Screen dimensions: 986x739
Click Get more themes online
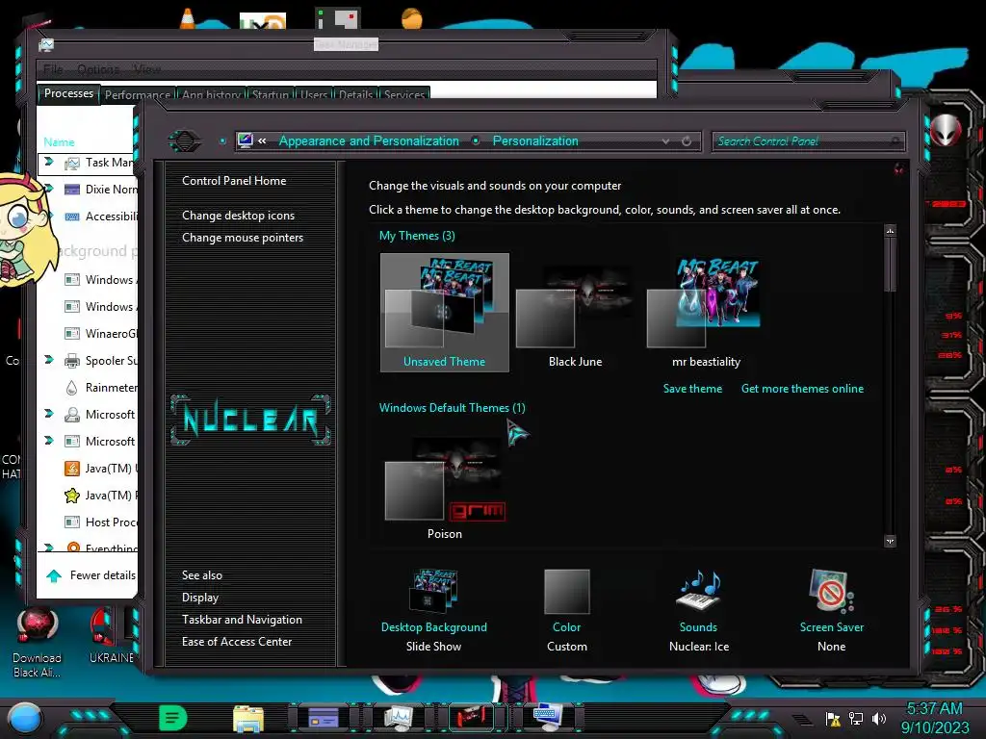coord(802,389)
